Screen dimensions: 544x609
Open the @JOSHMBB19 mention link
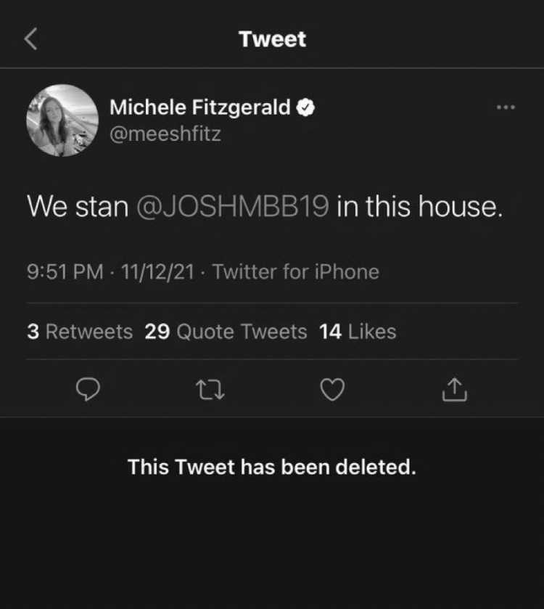click(233, 206)
